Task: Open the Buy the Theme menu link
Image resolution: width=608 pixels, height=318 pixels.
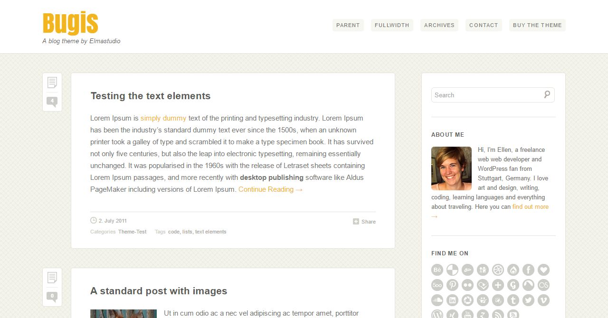Action: (537, 25)
